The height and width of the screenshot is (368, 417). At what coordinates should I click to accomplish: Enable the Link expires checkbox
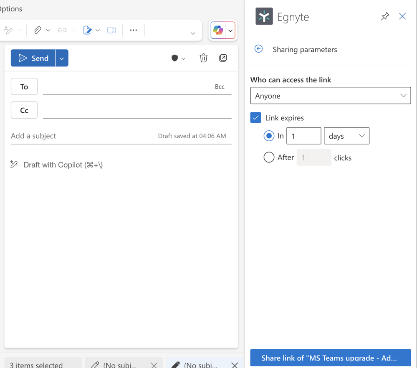point(255,117)
